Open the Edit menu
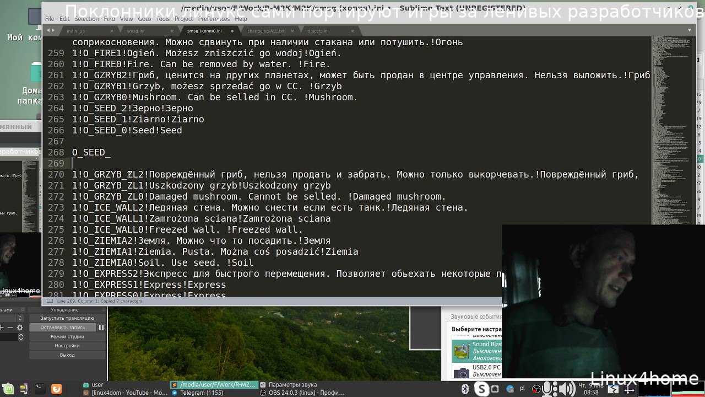Viewport: 705px width, 397px height. coord(64,19)
